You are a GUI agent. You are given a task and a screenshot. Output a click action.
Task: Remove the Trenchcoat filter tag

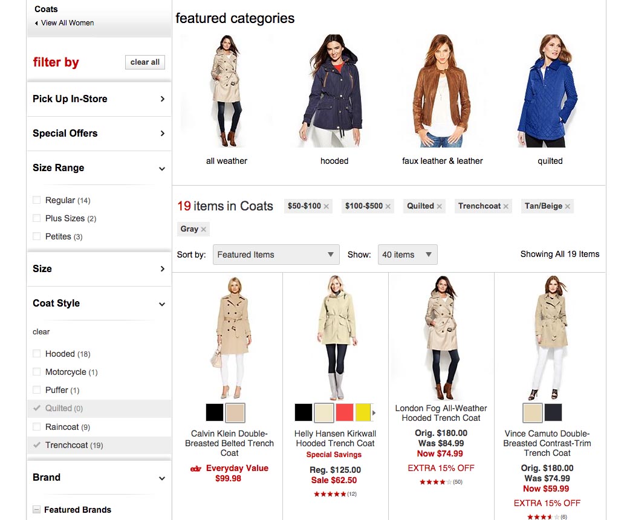[506, 207]
